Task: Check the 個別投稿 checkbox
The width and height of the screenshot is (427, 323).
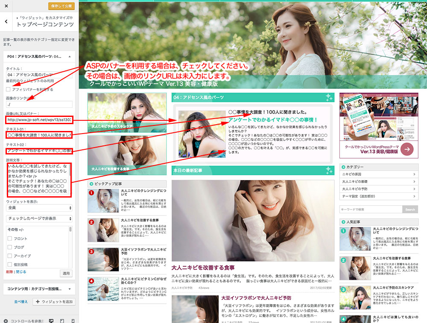Action: 10,265
